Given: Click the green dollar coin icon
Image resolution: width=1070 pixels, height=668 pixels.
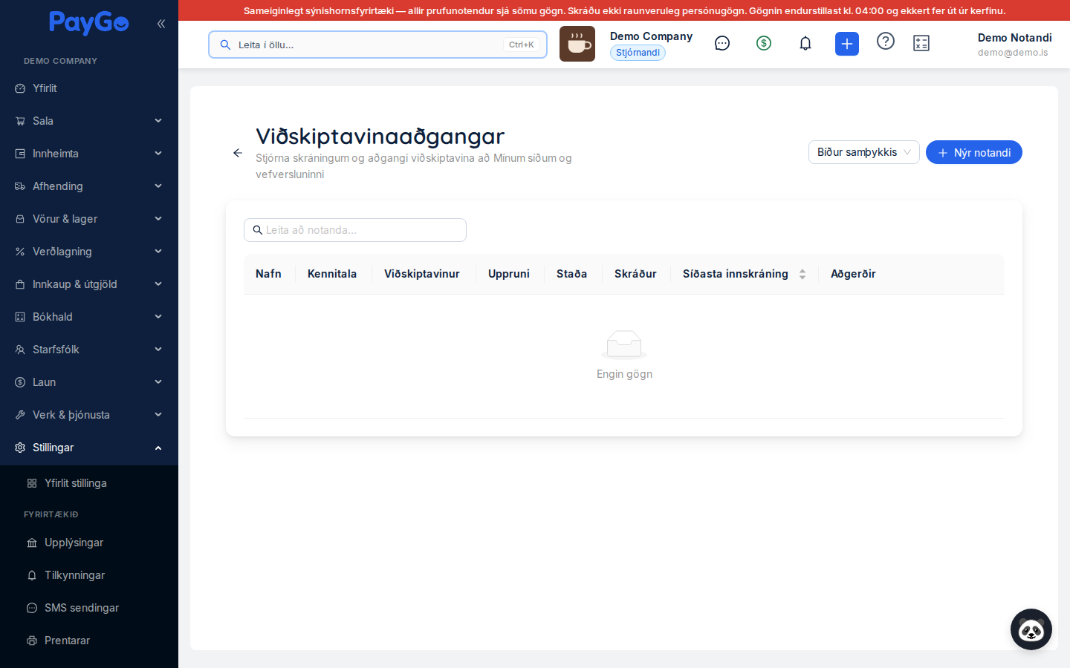Looking at the screenshot, I should coord(764,44).
